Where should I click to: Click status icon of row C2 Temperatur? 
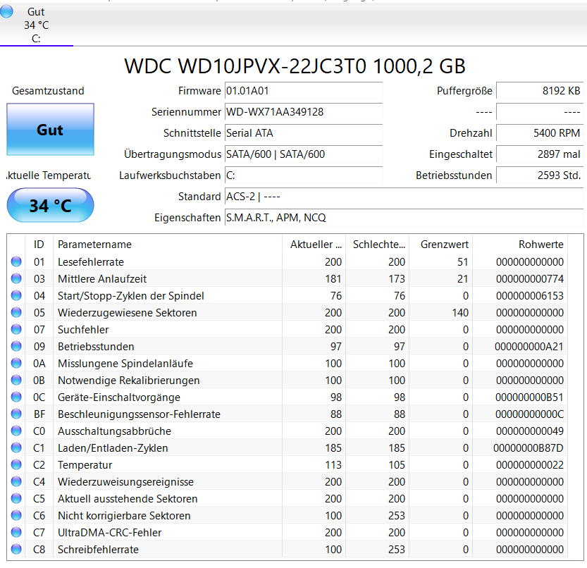[x=16, y=464]
